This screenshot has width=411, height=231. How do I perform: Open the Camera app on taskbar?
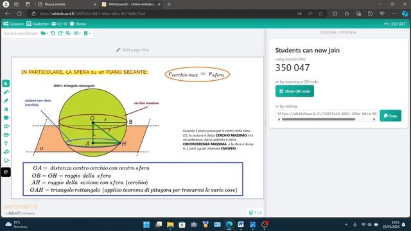pyautogui.click(x=194, y=225)
